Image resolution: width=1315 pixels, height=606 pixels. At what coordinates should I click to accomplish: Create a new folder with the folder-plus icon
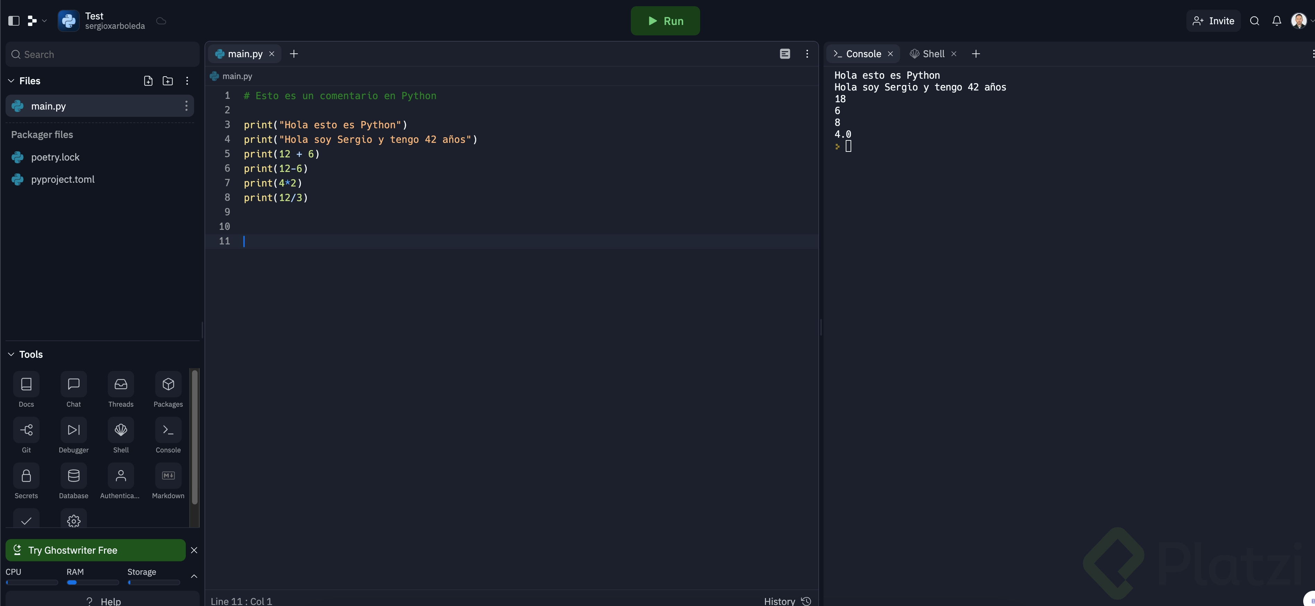click(x=167, y=81)
